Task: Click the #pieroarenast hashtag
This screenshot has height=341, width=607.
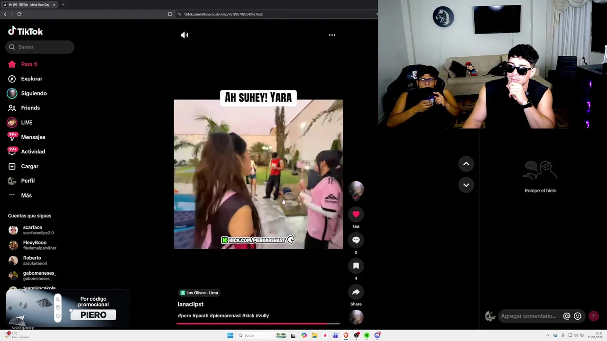Action: click(x=225, y=315)
